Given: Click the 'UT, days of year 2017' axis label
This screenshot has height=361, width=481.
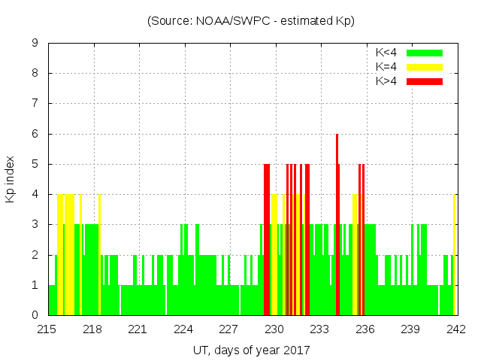Looking at the screenshot, I should tap(251, 350).
